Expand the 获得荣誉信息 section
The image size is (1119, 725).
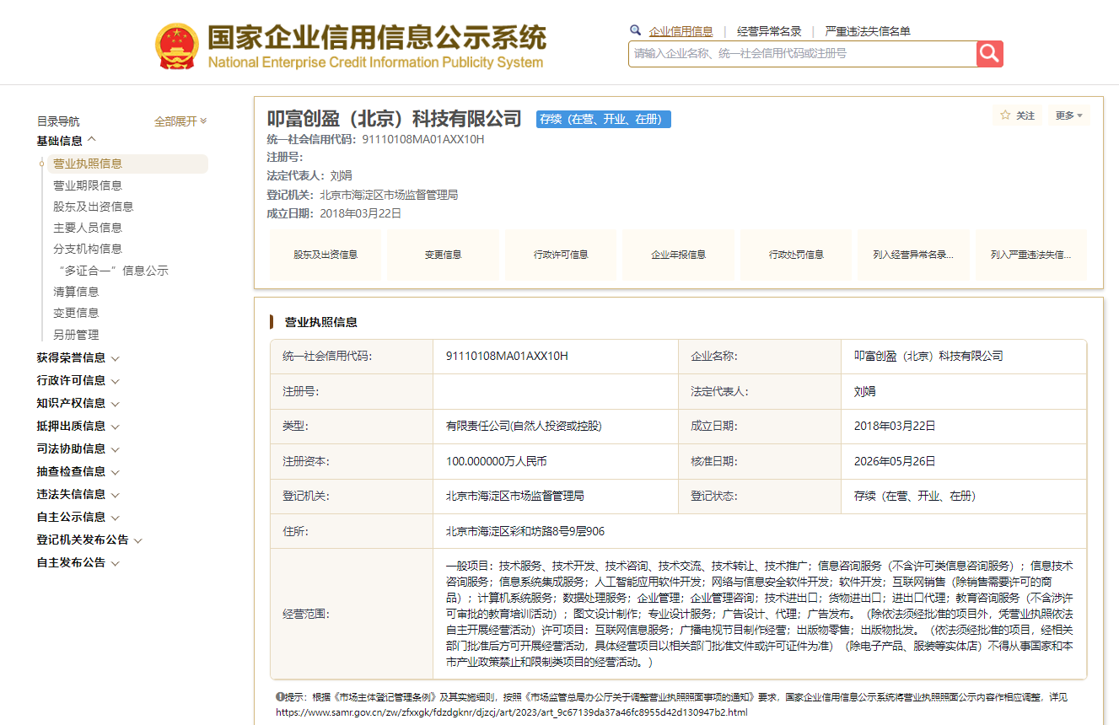click(78, 357)
